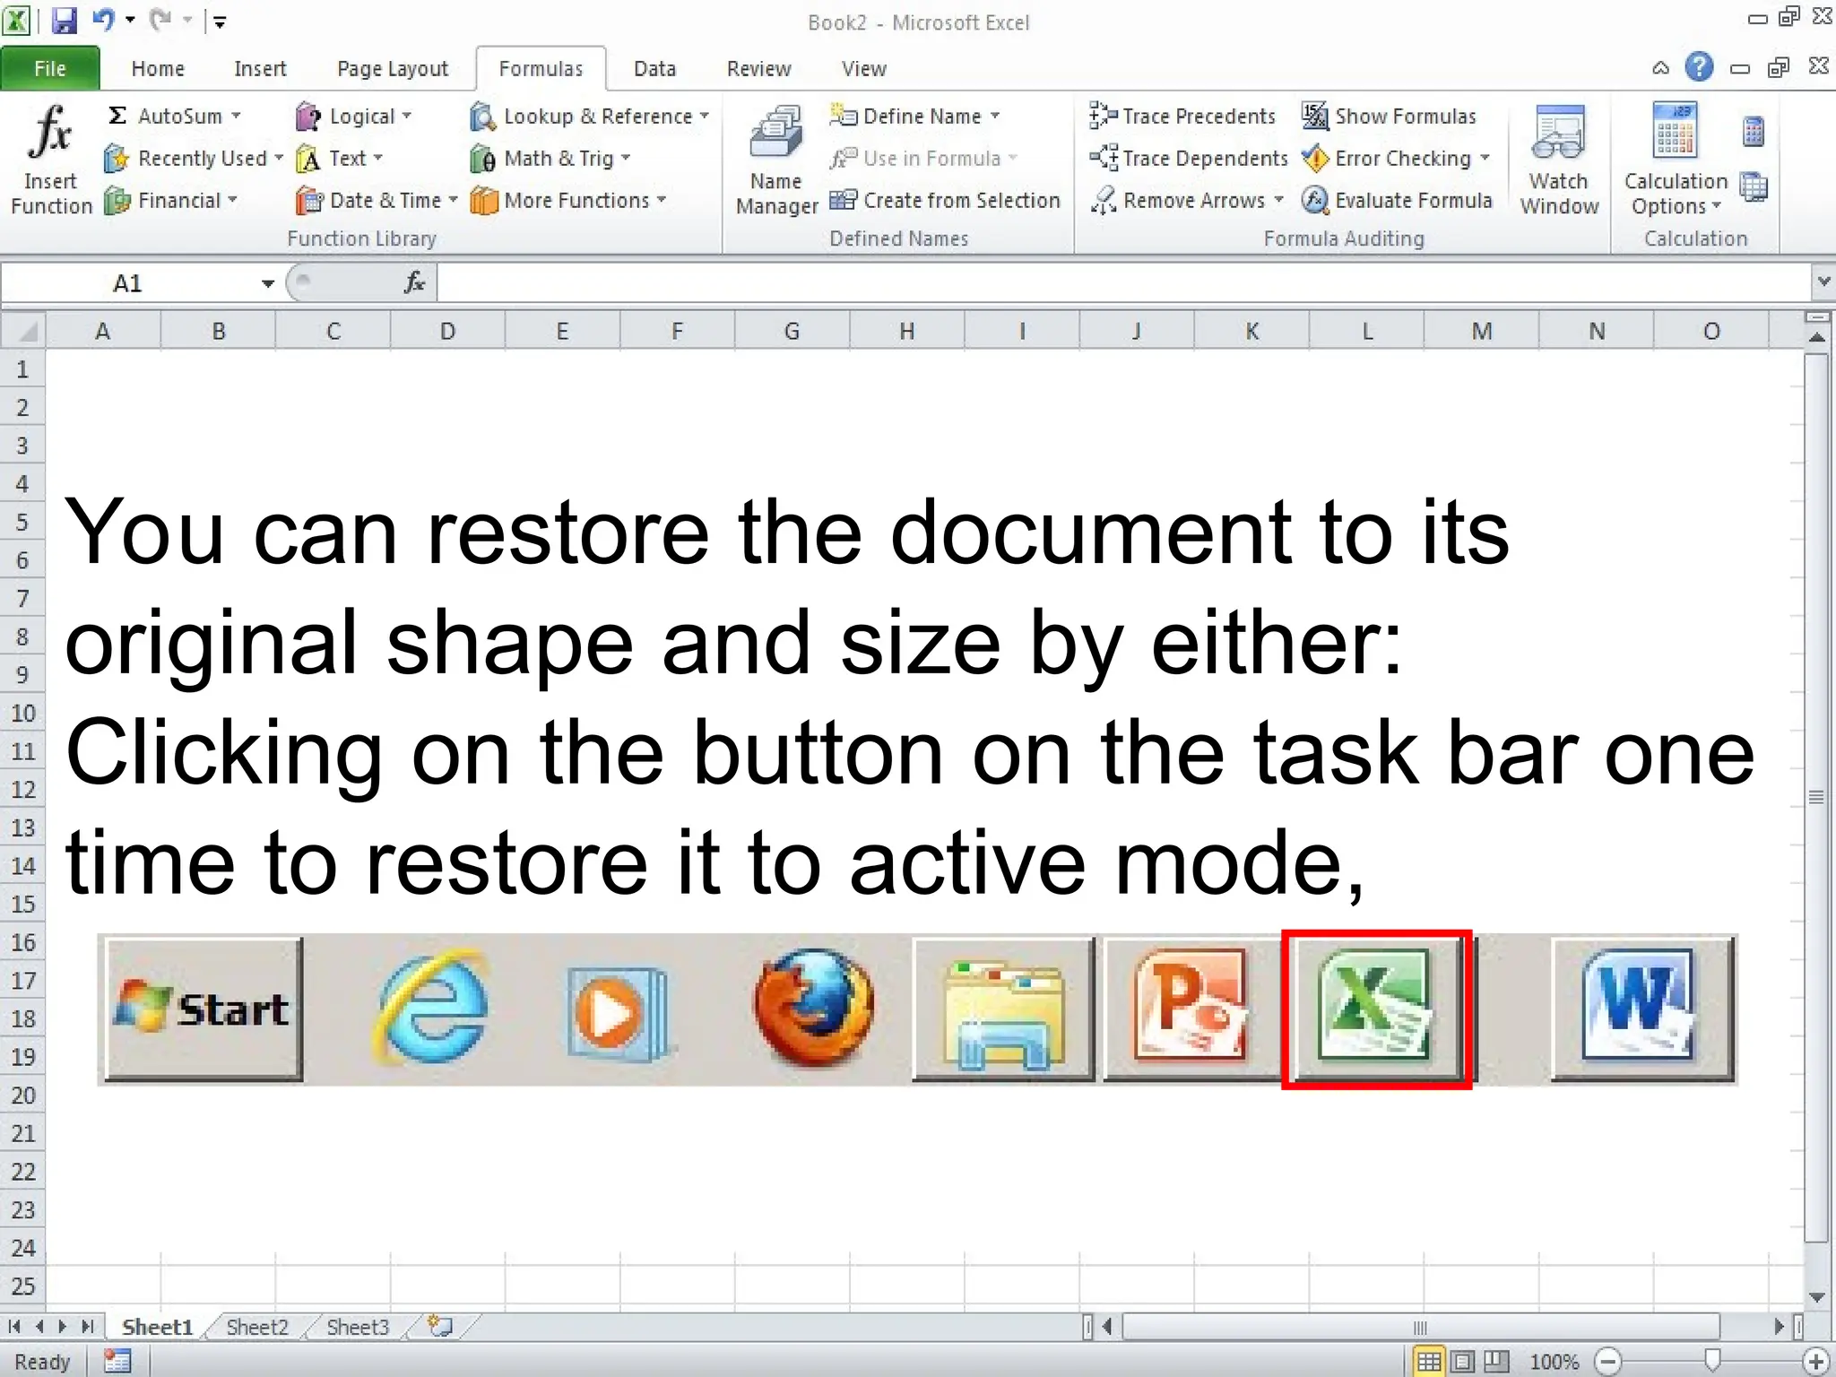Open the Name Box dropdown arrow
Image resolution: width=1836 pixels, height=1377 pixels.
[x=267, y=284]
